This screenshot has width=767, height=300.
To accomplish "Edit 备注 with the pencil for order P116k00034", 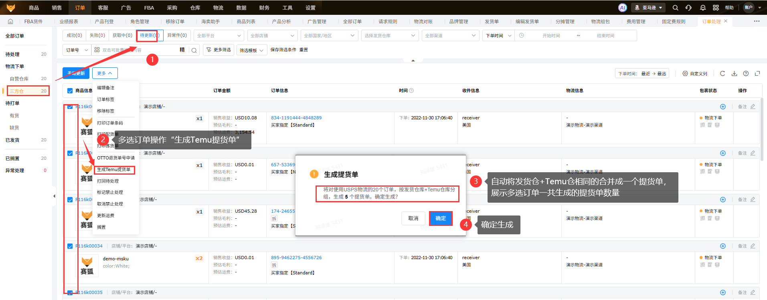I will pos(753,246).
